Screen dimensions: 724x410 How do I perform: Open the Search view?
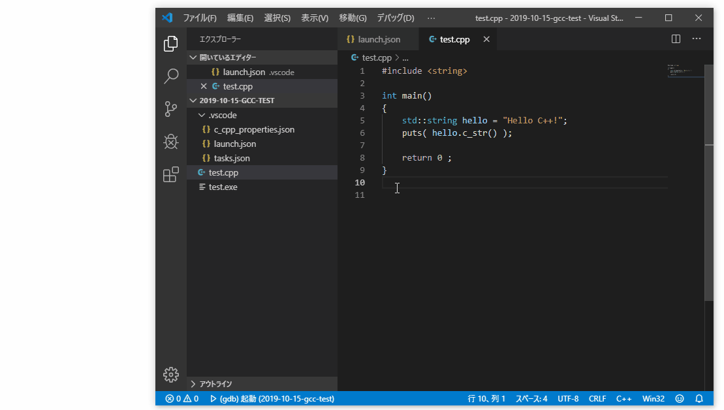click(170, 76)
